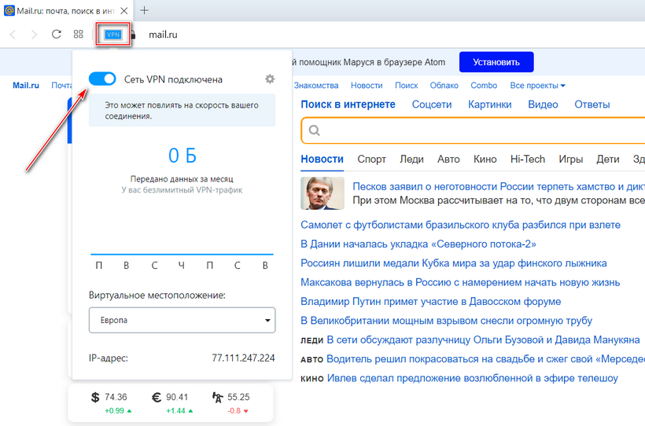Click the VPN badge in address bar

113,35
